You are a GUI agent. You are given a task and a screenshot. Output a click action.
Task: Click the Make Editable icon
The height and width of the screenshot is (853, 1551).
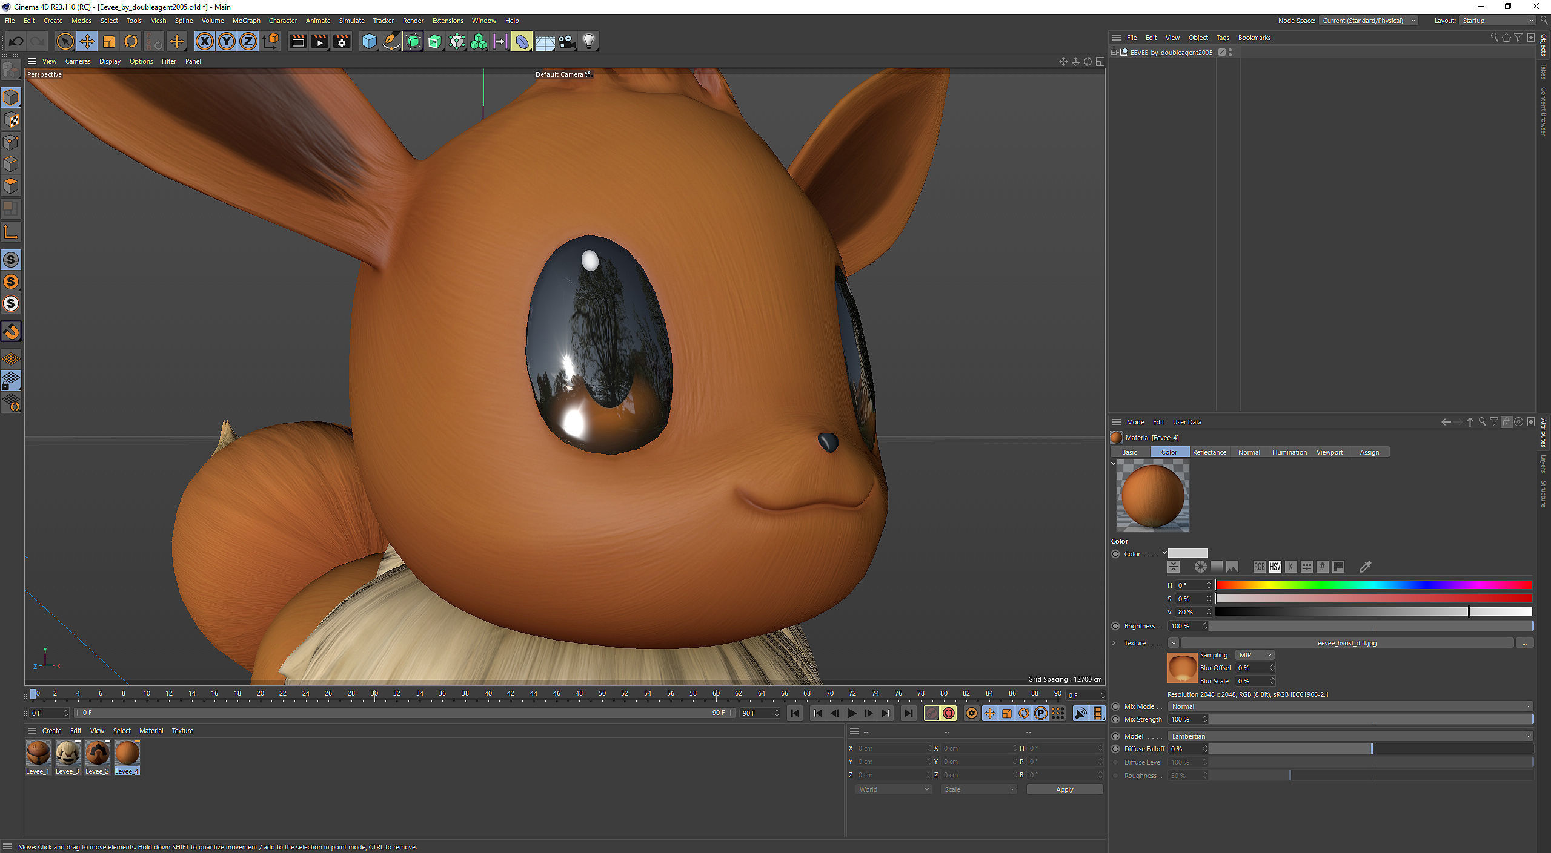click(x=11, y=70)
